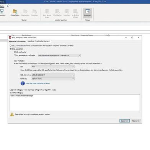150x150 pixels.
Task: Toggle the Clients stilllegen checkbox
Action: coord(11,90)
